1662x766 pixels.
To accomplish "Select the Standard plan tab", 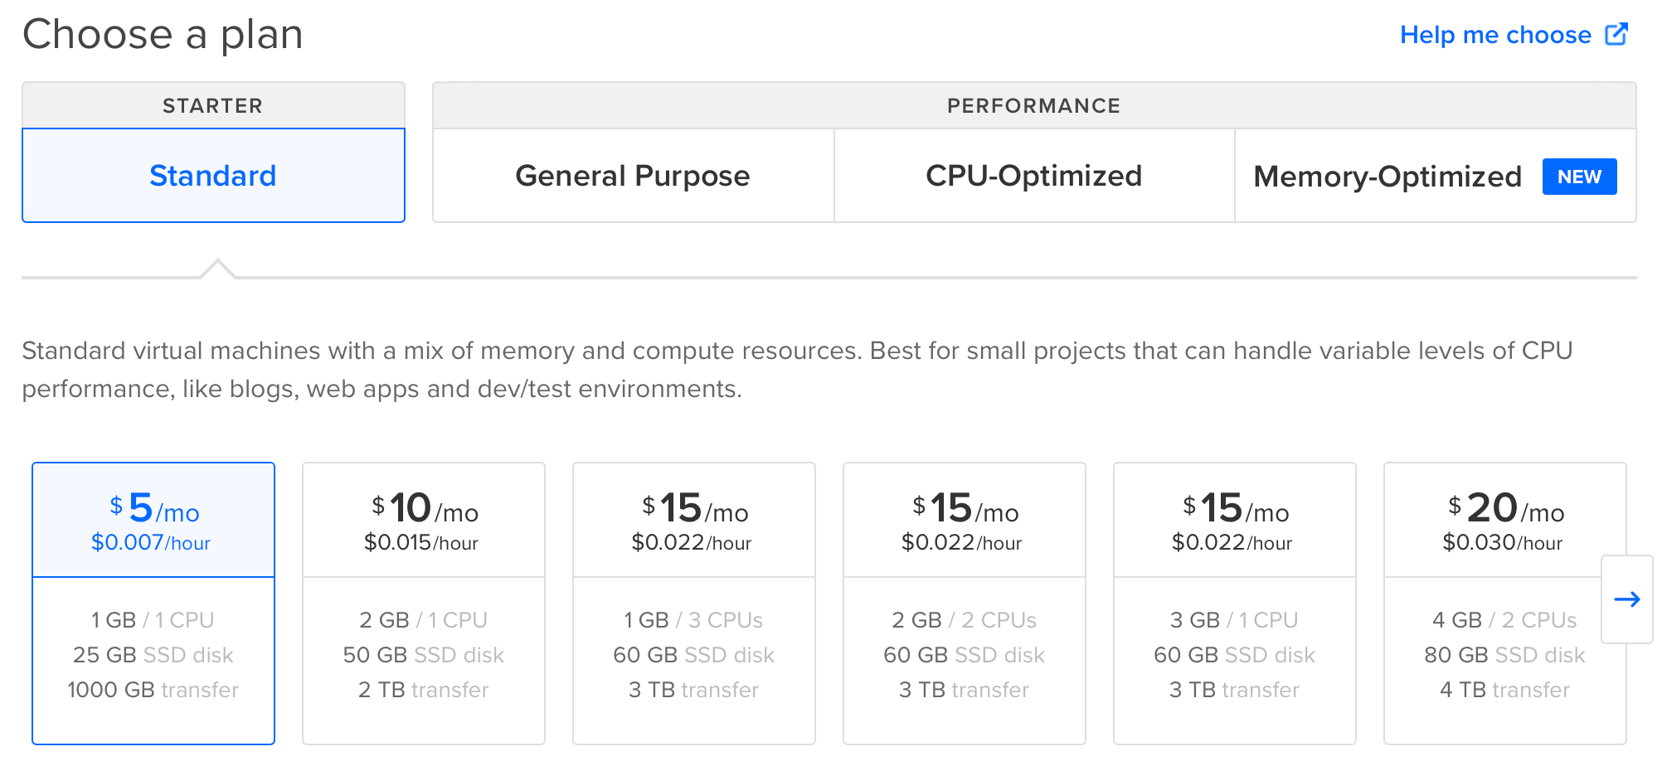I will [x=213, y=176].
